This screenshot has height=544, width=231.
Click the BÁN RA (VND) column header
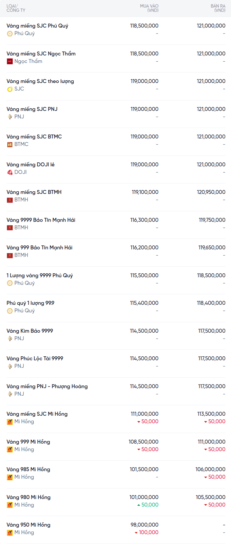click(218, 8)
